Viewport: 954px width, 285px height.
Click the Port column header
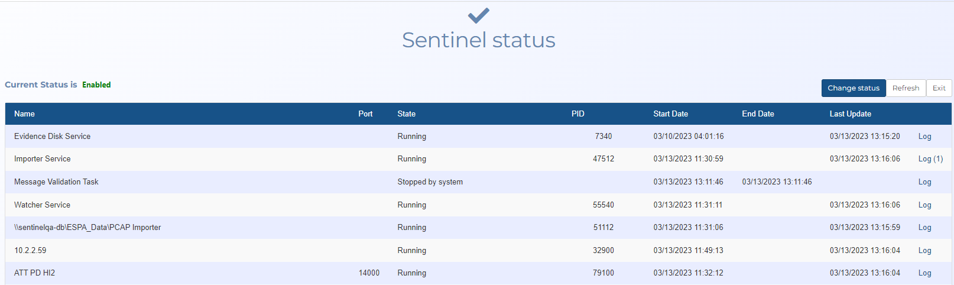(365, 114)
